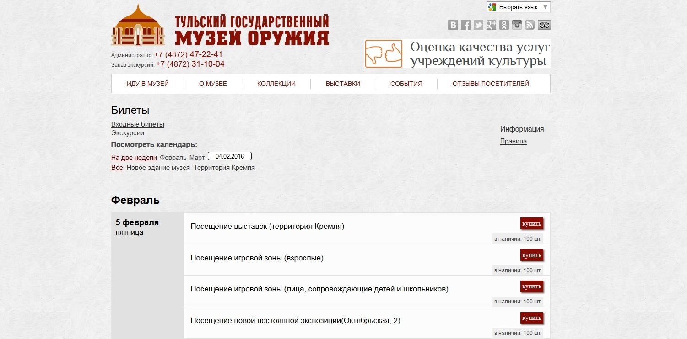Open the VKontakte social icon
The width and height of the screenshot is (687, 339).
[453, 25]
